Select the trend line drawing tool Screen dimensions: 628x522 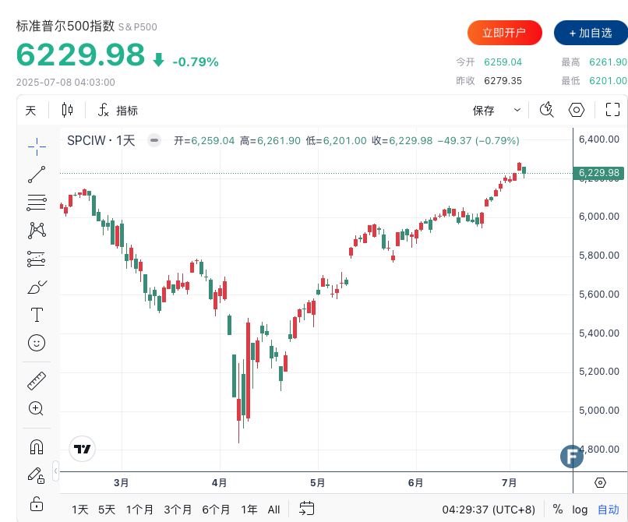tap(37, 175)
